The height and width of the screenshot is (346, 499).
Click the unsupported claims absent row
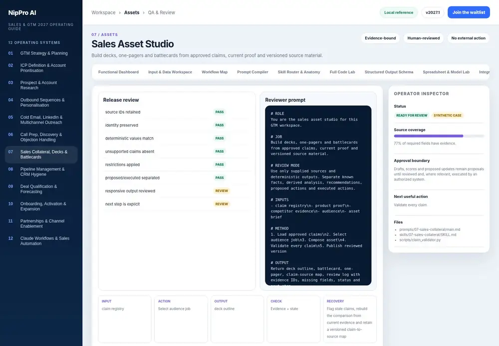[177, 152]
